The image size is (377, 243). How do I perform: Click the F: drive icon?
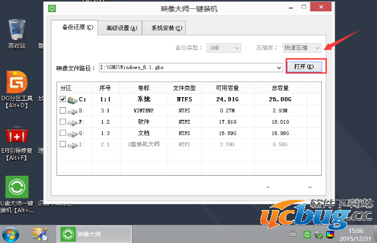click(x=72, y=122)
